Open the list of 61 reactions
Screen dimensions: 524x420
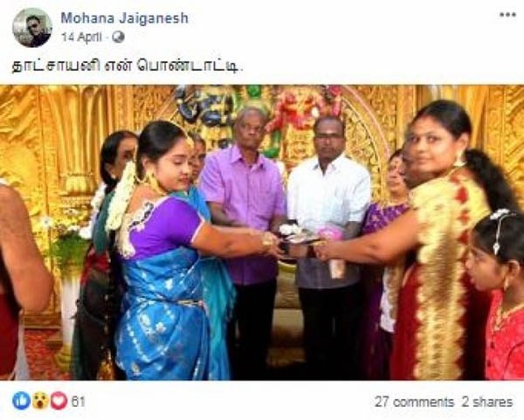78,402
